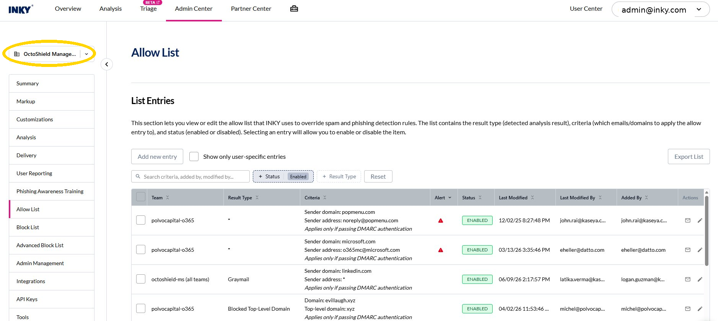Focus the Search criteria input field

click(190, 176)
